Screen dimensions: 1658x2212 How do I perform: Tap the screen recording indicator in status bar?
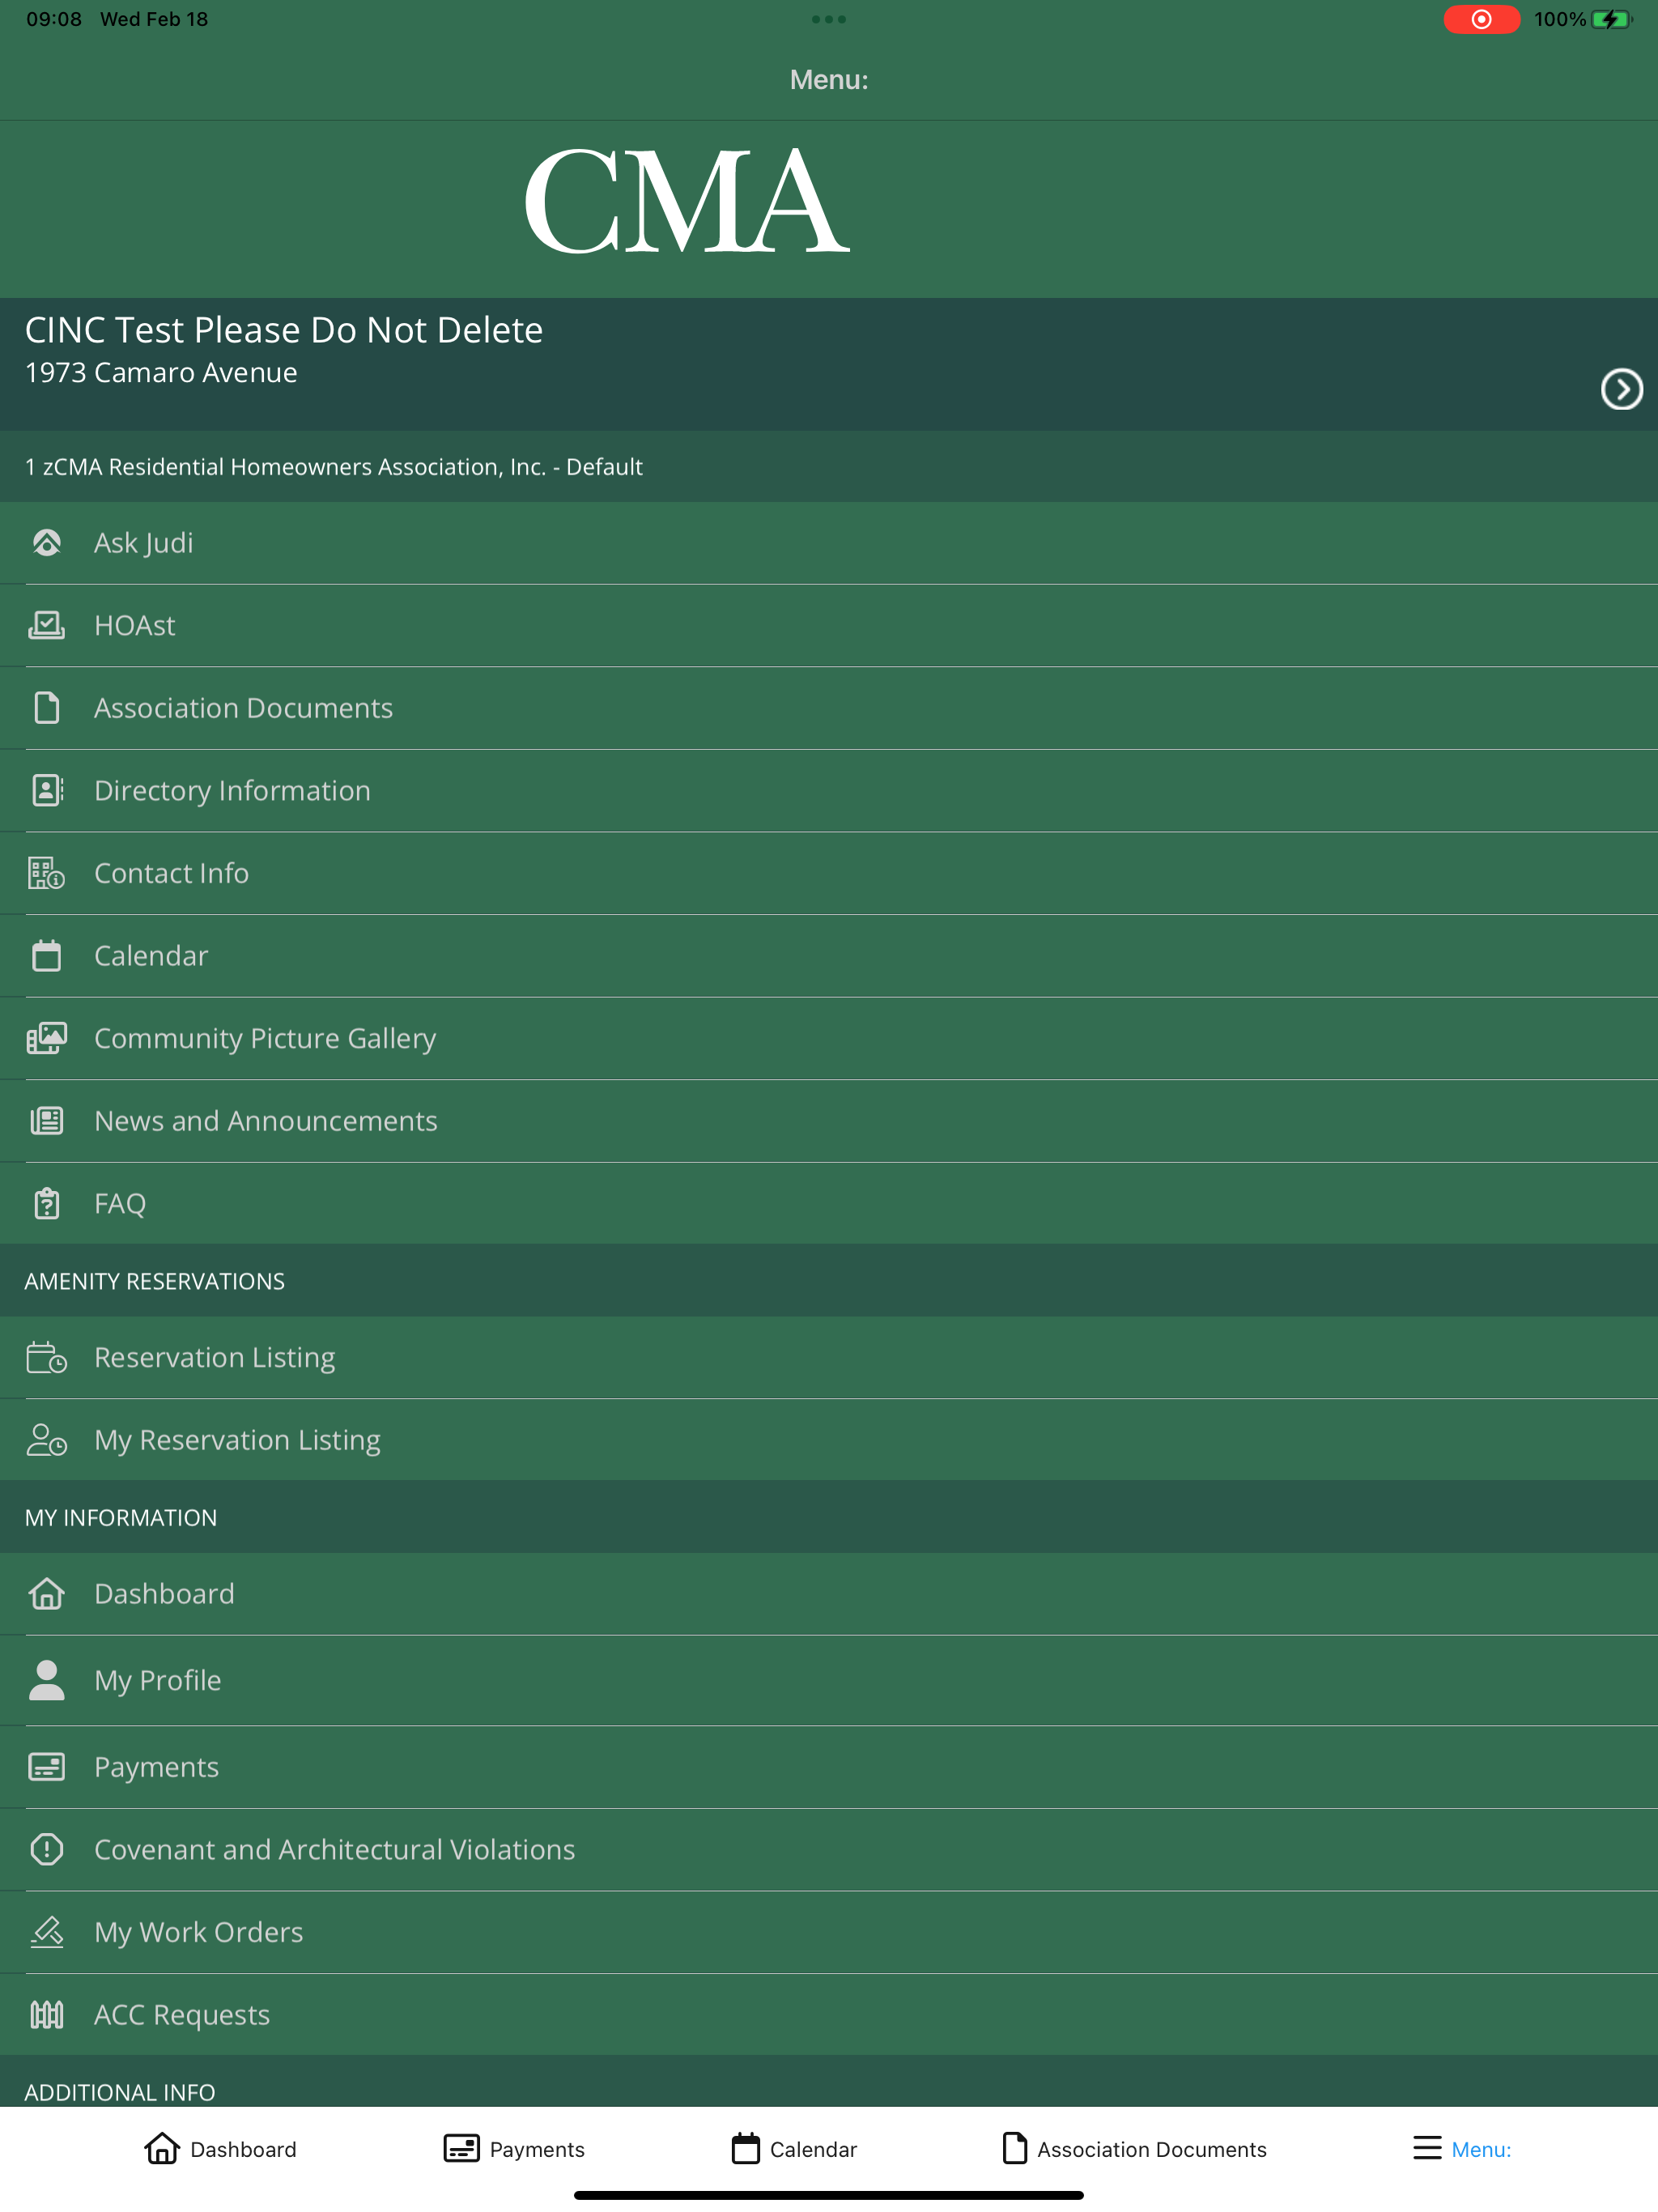click(1481, 19)
